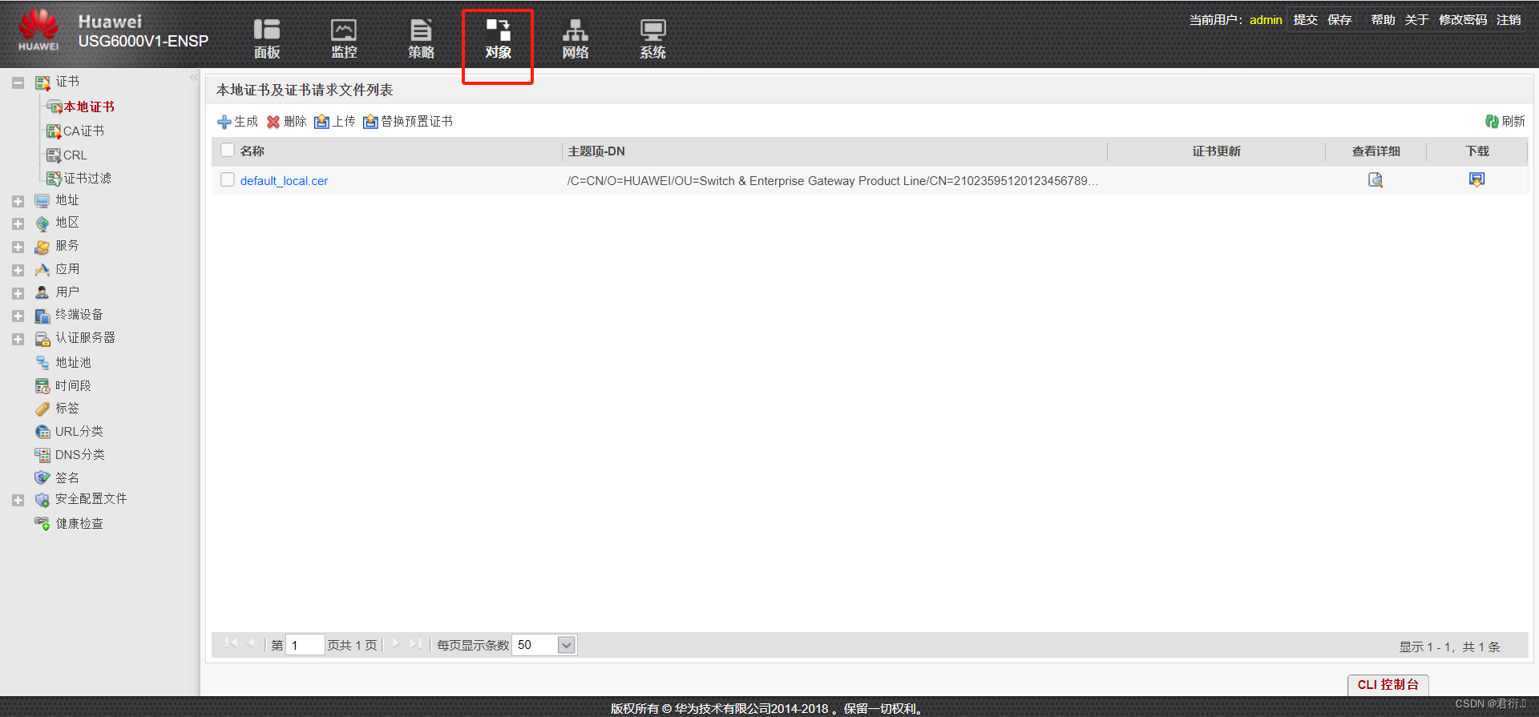Click the 显示 1 - 1，共 1 条 count

tap(1449, 647)
